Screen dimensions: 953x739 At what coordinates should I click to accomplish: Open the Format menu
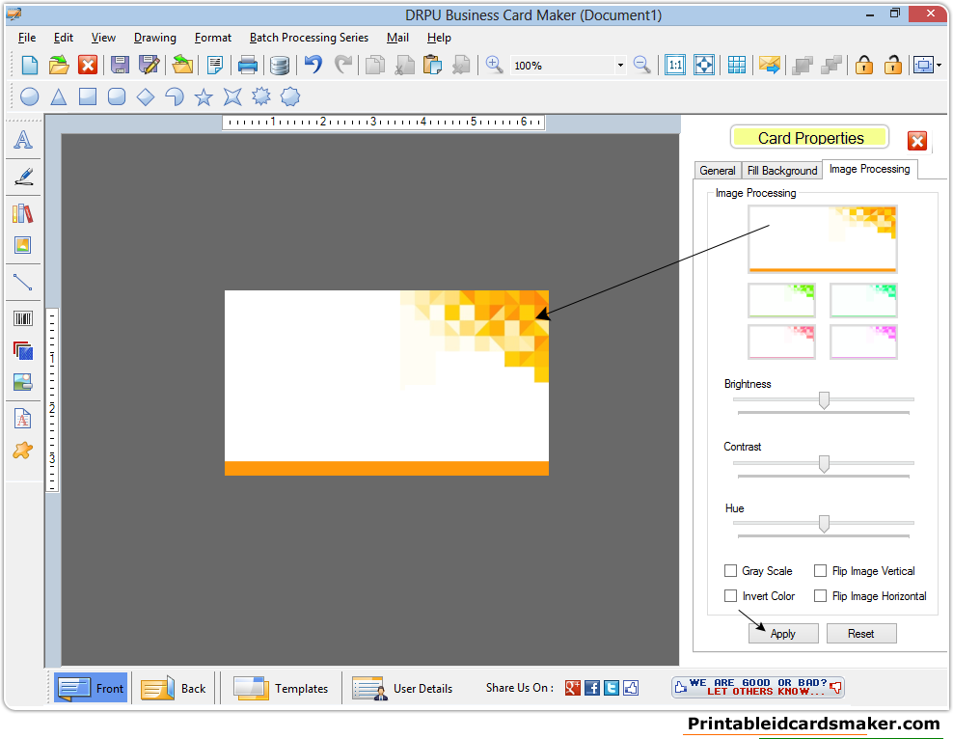(x=213, y=38)
